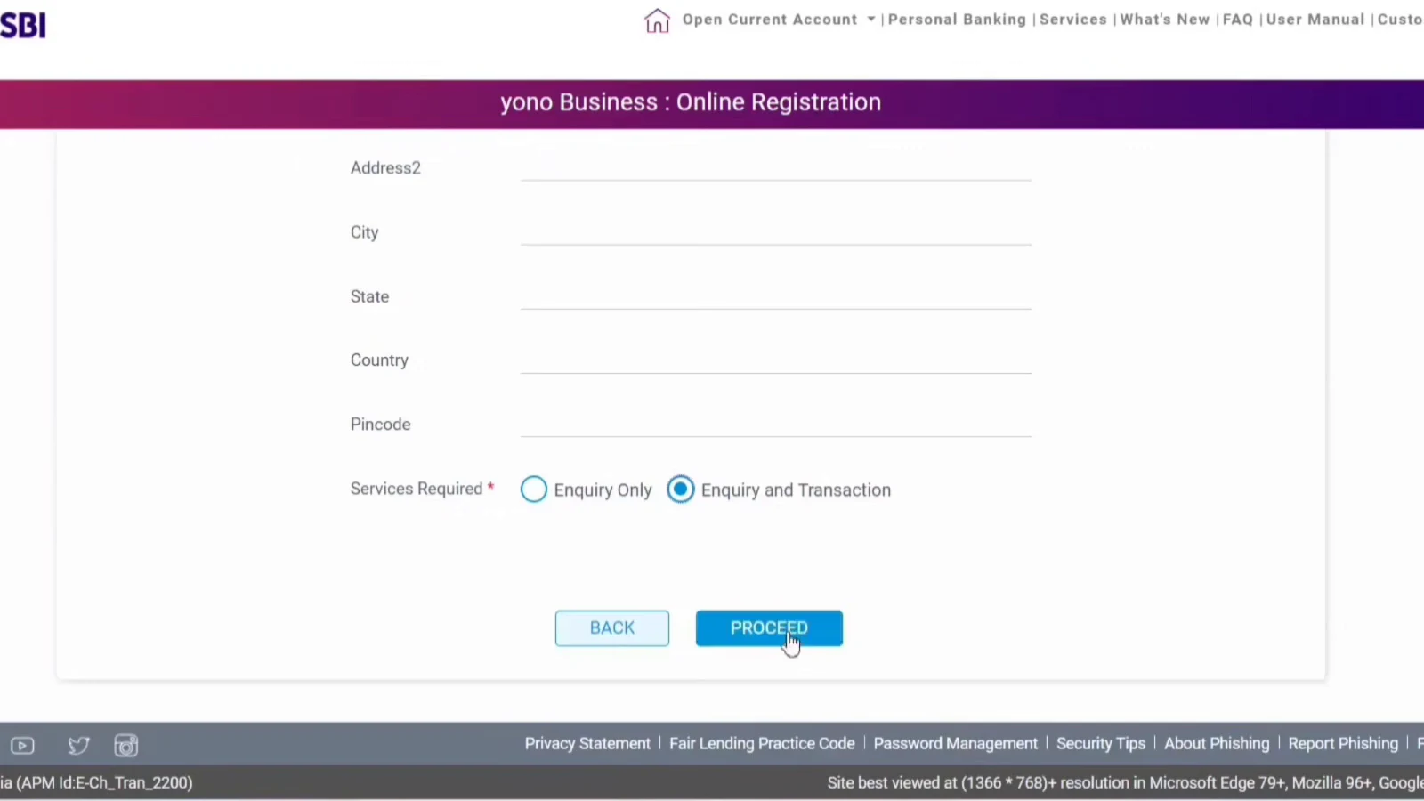Open the Password Management link
The width and height of the screenshot is (1424, 801).
pos(955,744)
